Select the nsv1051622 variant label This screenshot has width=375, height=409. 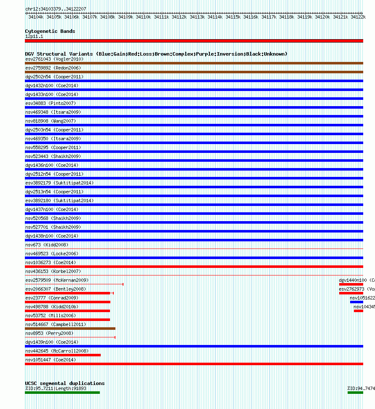(x=362, y=299)
